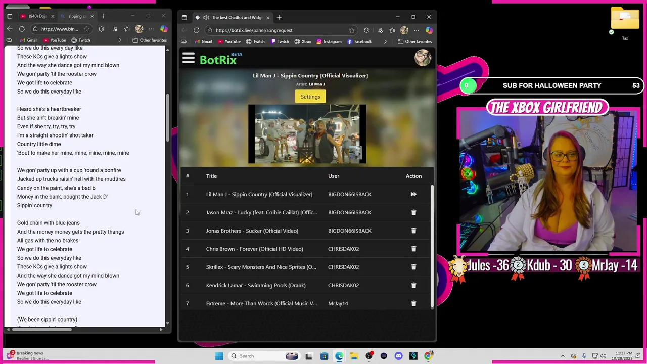Open Copilot in the BotRix browser window
The image size is (647, 364).
429,30
